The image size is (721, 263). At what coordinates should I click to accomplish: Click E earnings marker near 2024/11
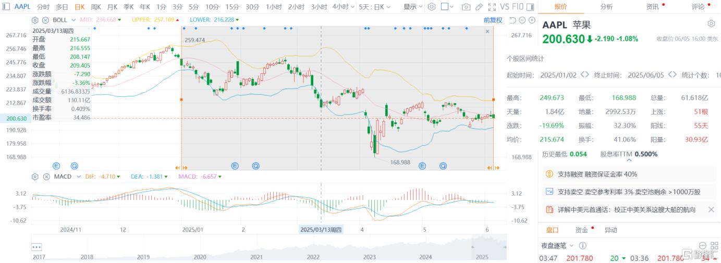pos(56,166)
